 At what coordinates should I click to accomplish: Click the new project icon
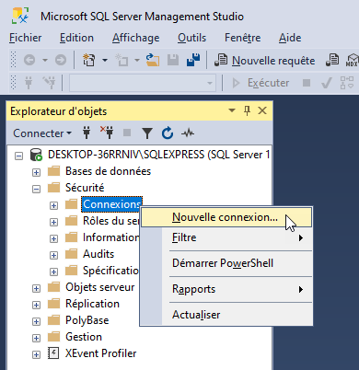point(89,60)
